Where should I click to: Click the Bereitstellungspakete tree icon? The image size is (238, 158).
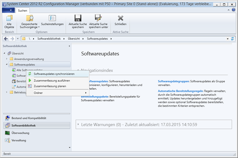[x=14, y=81]
